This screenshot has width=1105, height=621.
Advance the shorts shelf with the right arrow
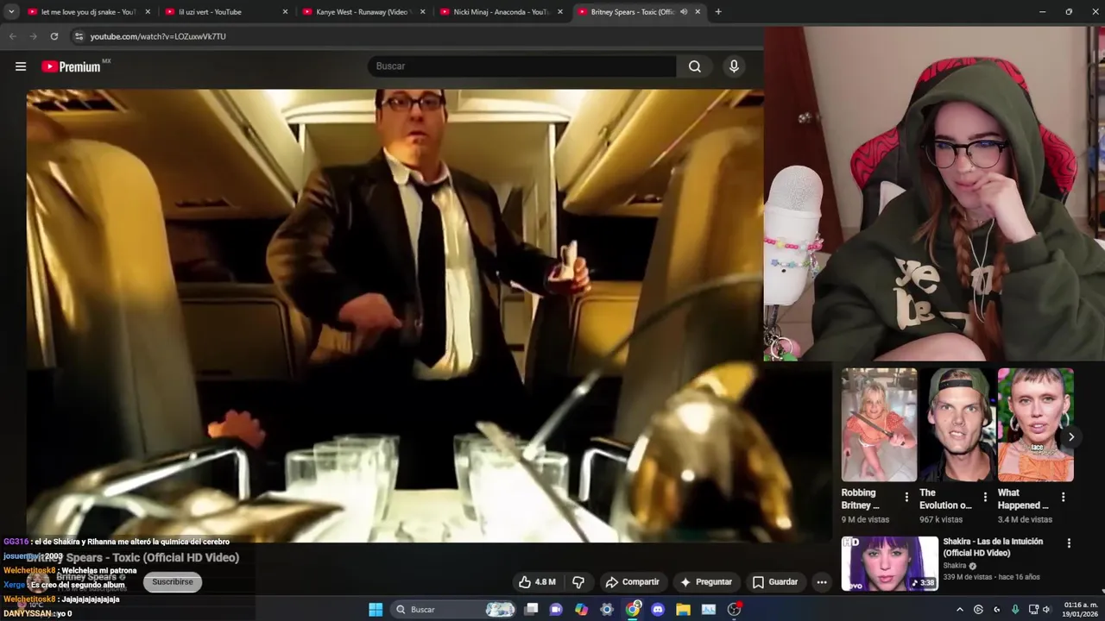(1070, 437)
